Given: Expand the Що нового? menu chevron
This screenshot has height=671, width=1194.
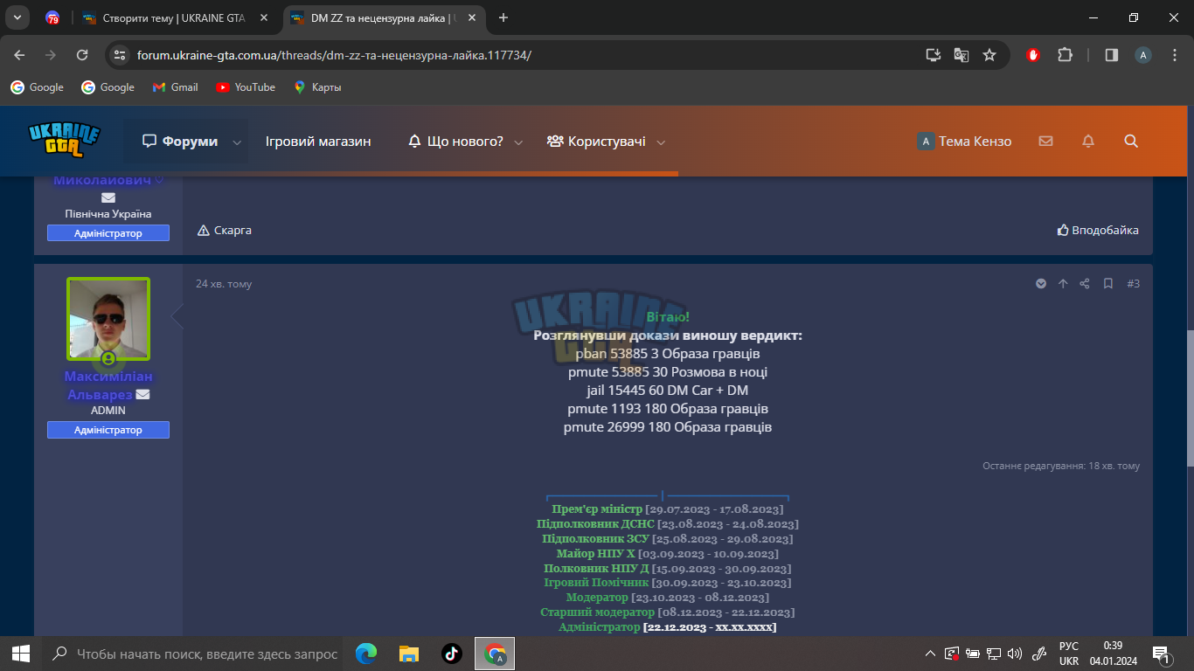Looking at the screenshot, I should pos(518,142).
